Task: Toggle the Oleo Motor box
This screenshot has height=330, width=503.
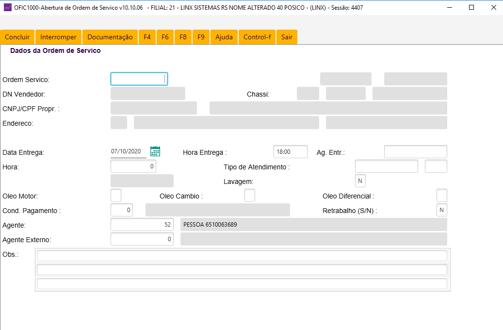Action: [x=116, y=196]
